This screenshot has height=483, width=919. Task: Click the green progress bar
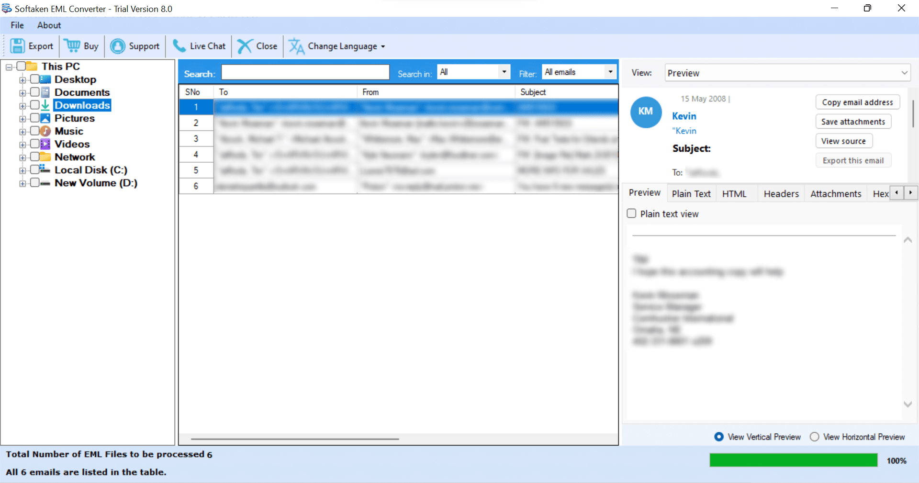pos(793,460)
